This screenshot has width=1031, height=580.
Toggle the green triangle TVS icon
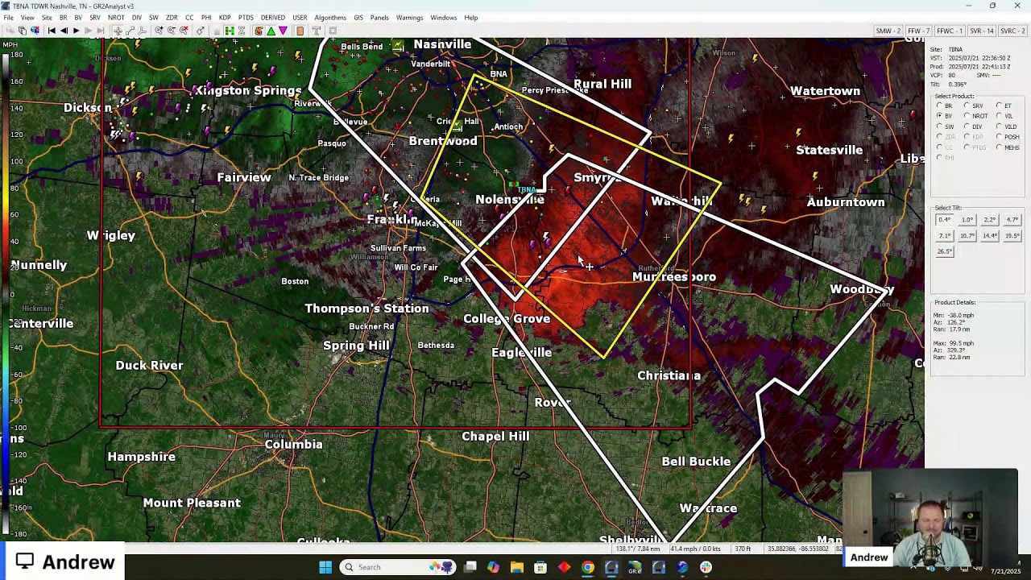point(271,31)
